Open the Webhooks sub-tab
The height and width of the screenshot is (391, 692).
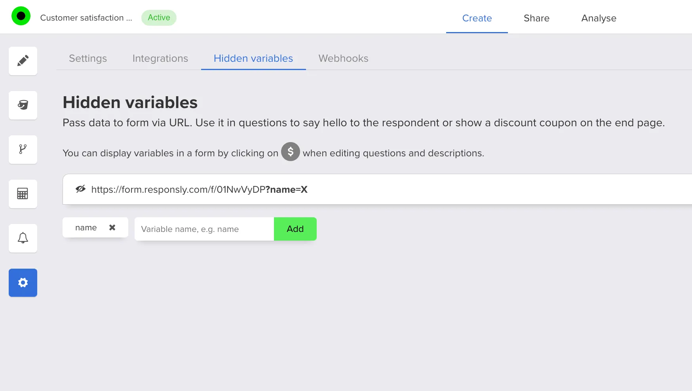click(343, 59)
